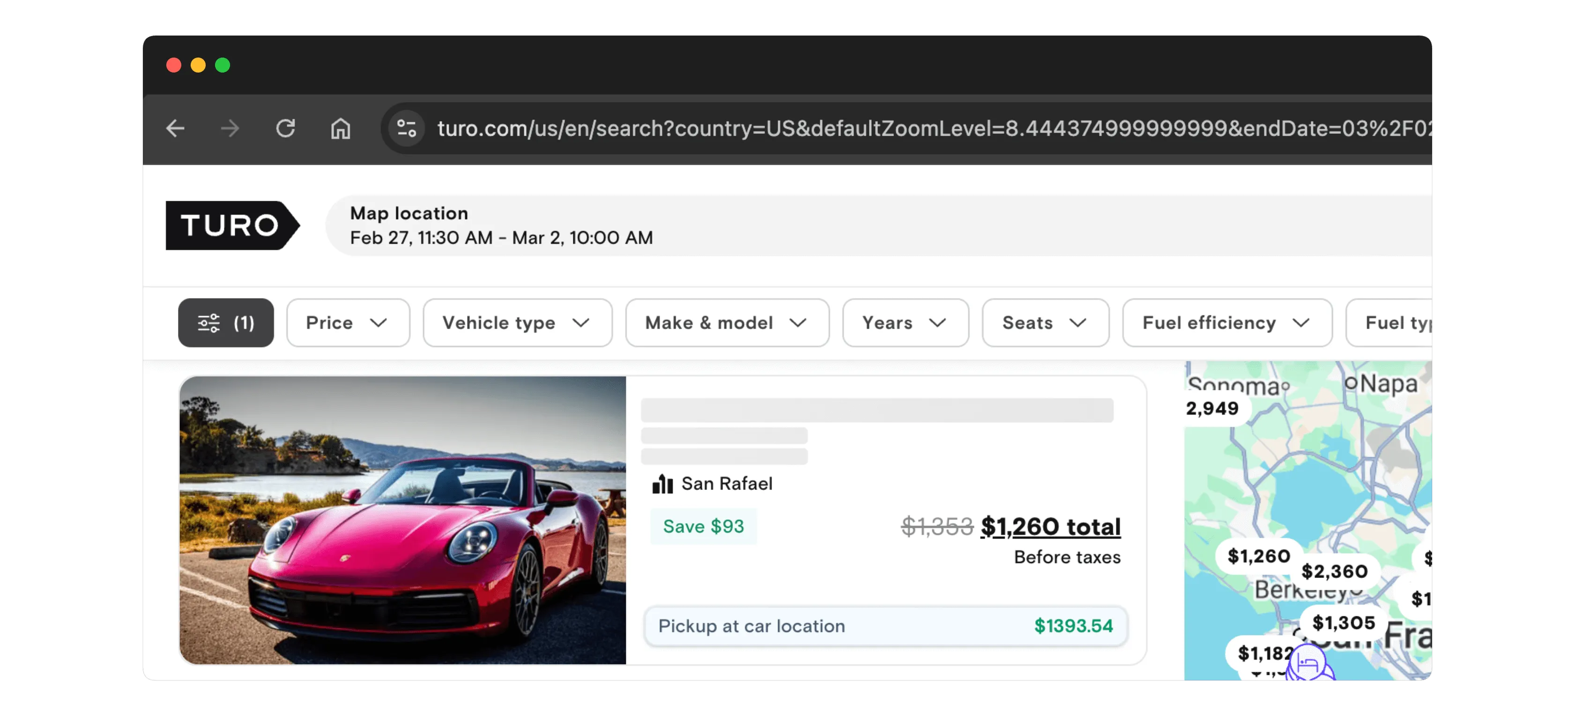Viewport: 1575px width, 716px height.
Task: Expand the Seats filter
Action: [x=1045, y=322]
